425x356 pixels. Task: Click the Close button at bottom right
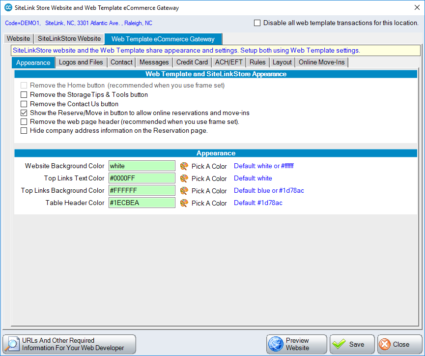[400, 344]
